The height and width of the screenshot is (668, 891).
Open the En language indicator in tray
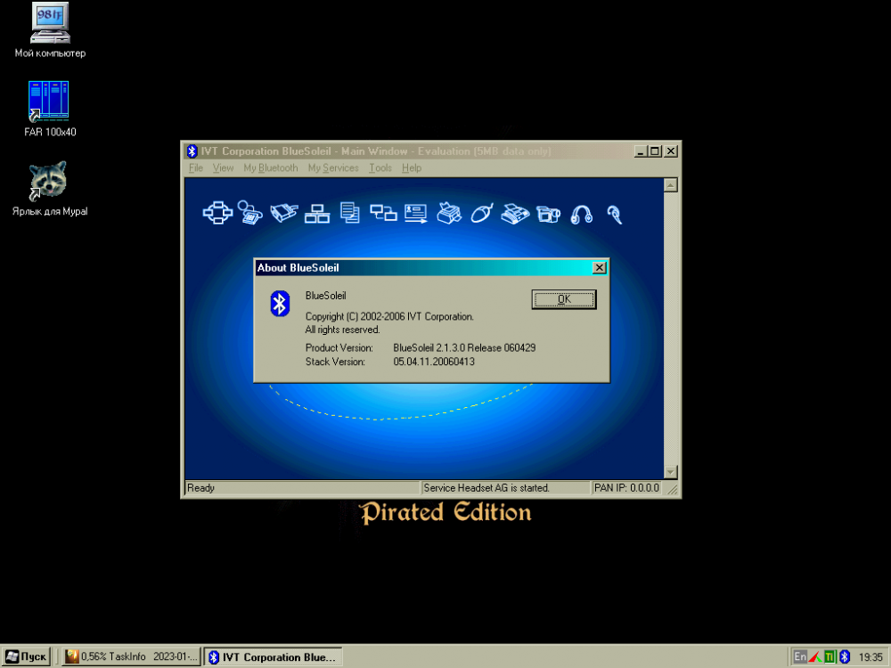pos(800,656)
